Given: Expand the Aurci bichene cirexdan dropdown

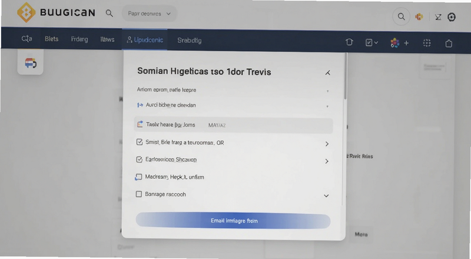Looking at the screenshot, I should [x=327, y=106].
